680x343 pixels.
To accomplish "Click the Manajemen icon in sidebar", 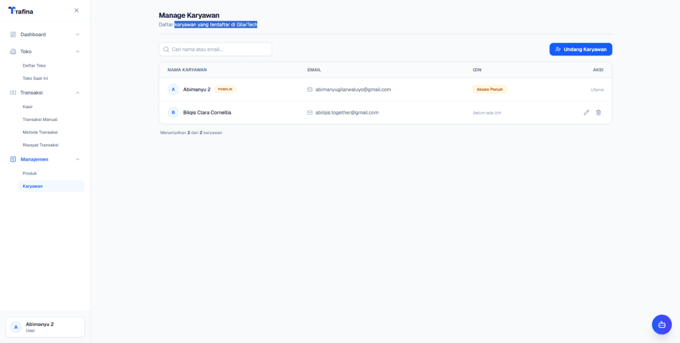I will pos(13,159).
